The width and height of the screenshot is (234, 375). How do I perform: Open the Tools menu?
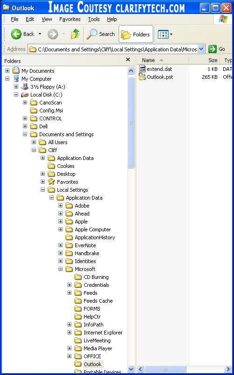tap(94, 19)
